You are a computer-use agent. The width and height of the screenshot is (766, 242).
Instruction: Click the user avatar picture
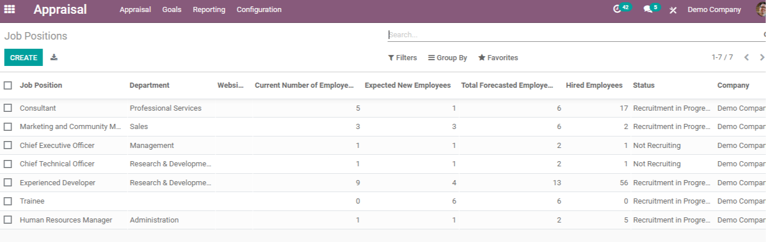pos(761,10)
